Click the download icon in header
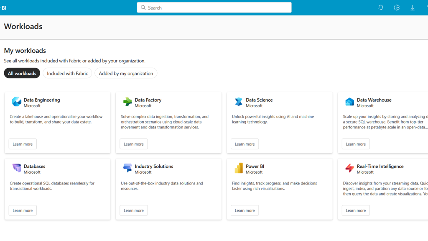Screen dimensions: 428x241 click(x=413, y=8)
